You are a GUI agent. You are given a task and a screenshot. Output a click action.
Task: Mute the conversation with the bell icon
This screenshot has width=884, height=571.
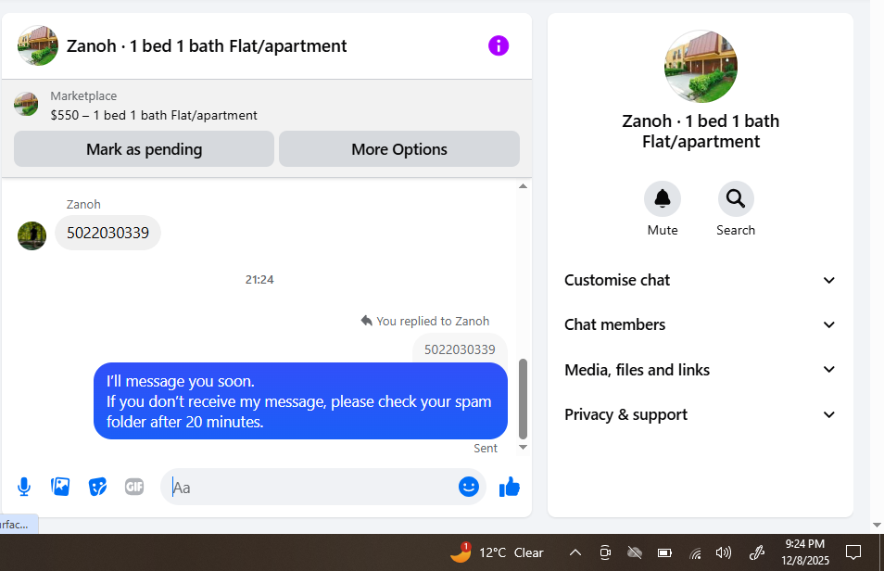[663, 198]
